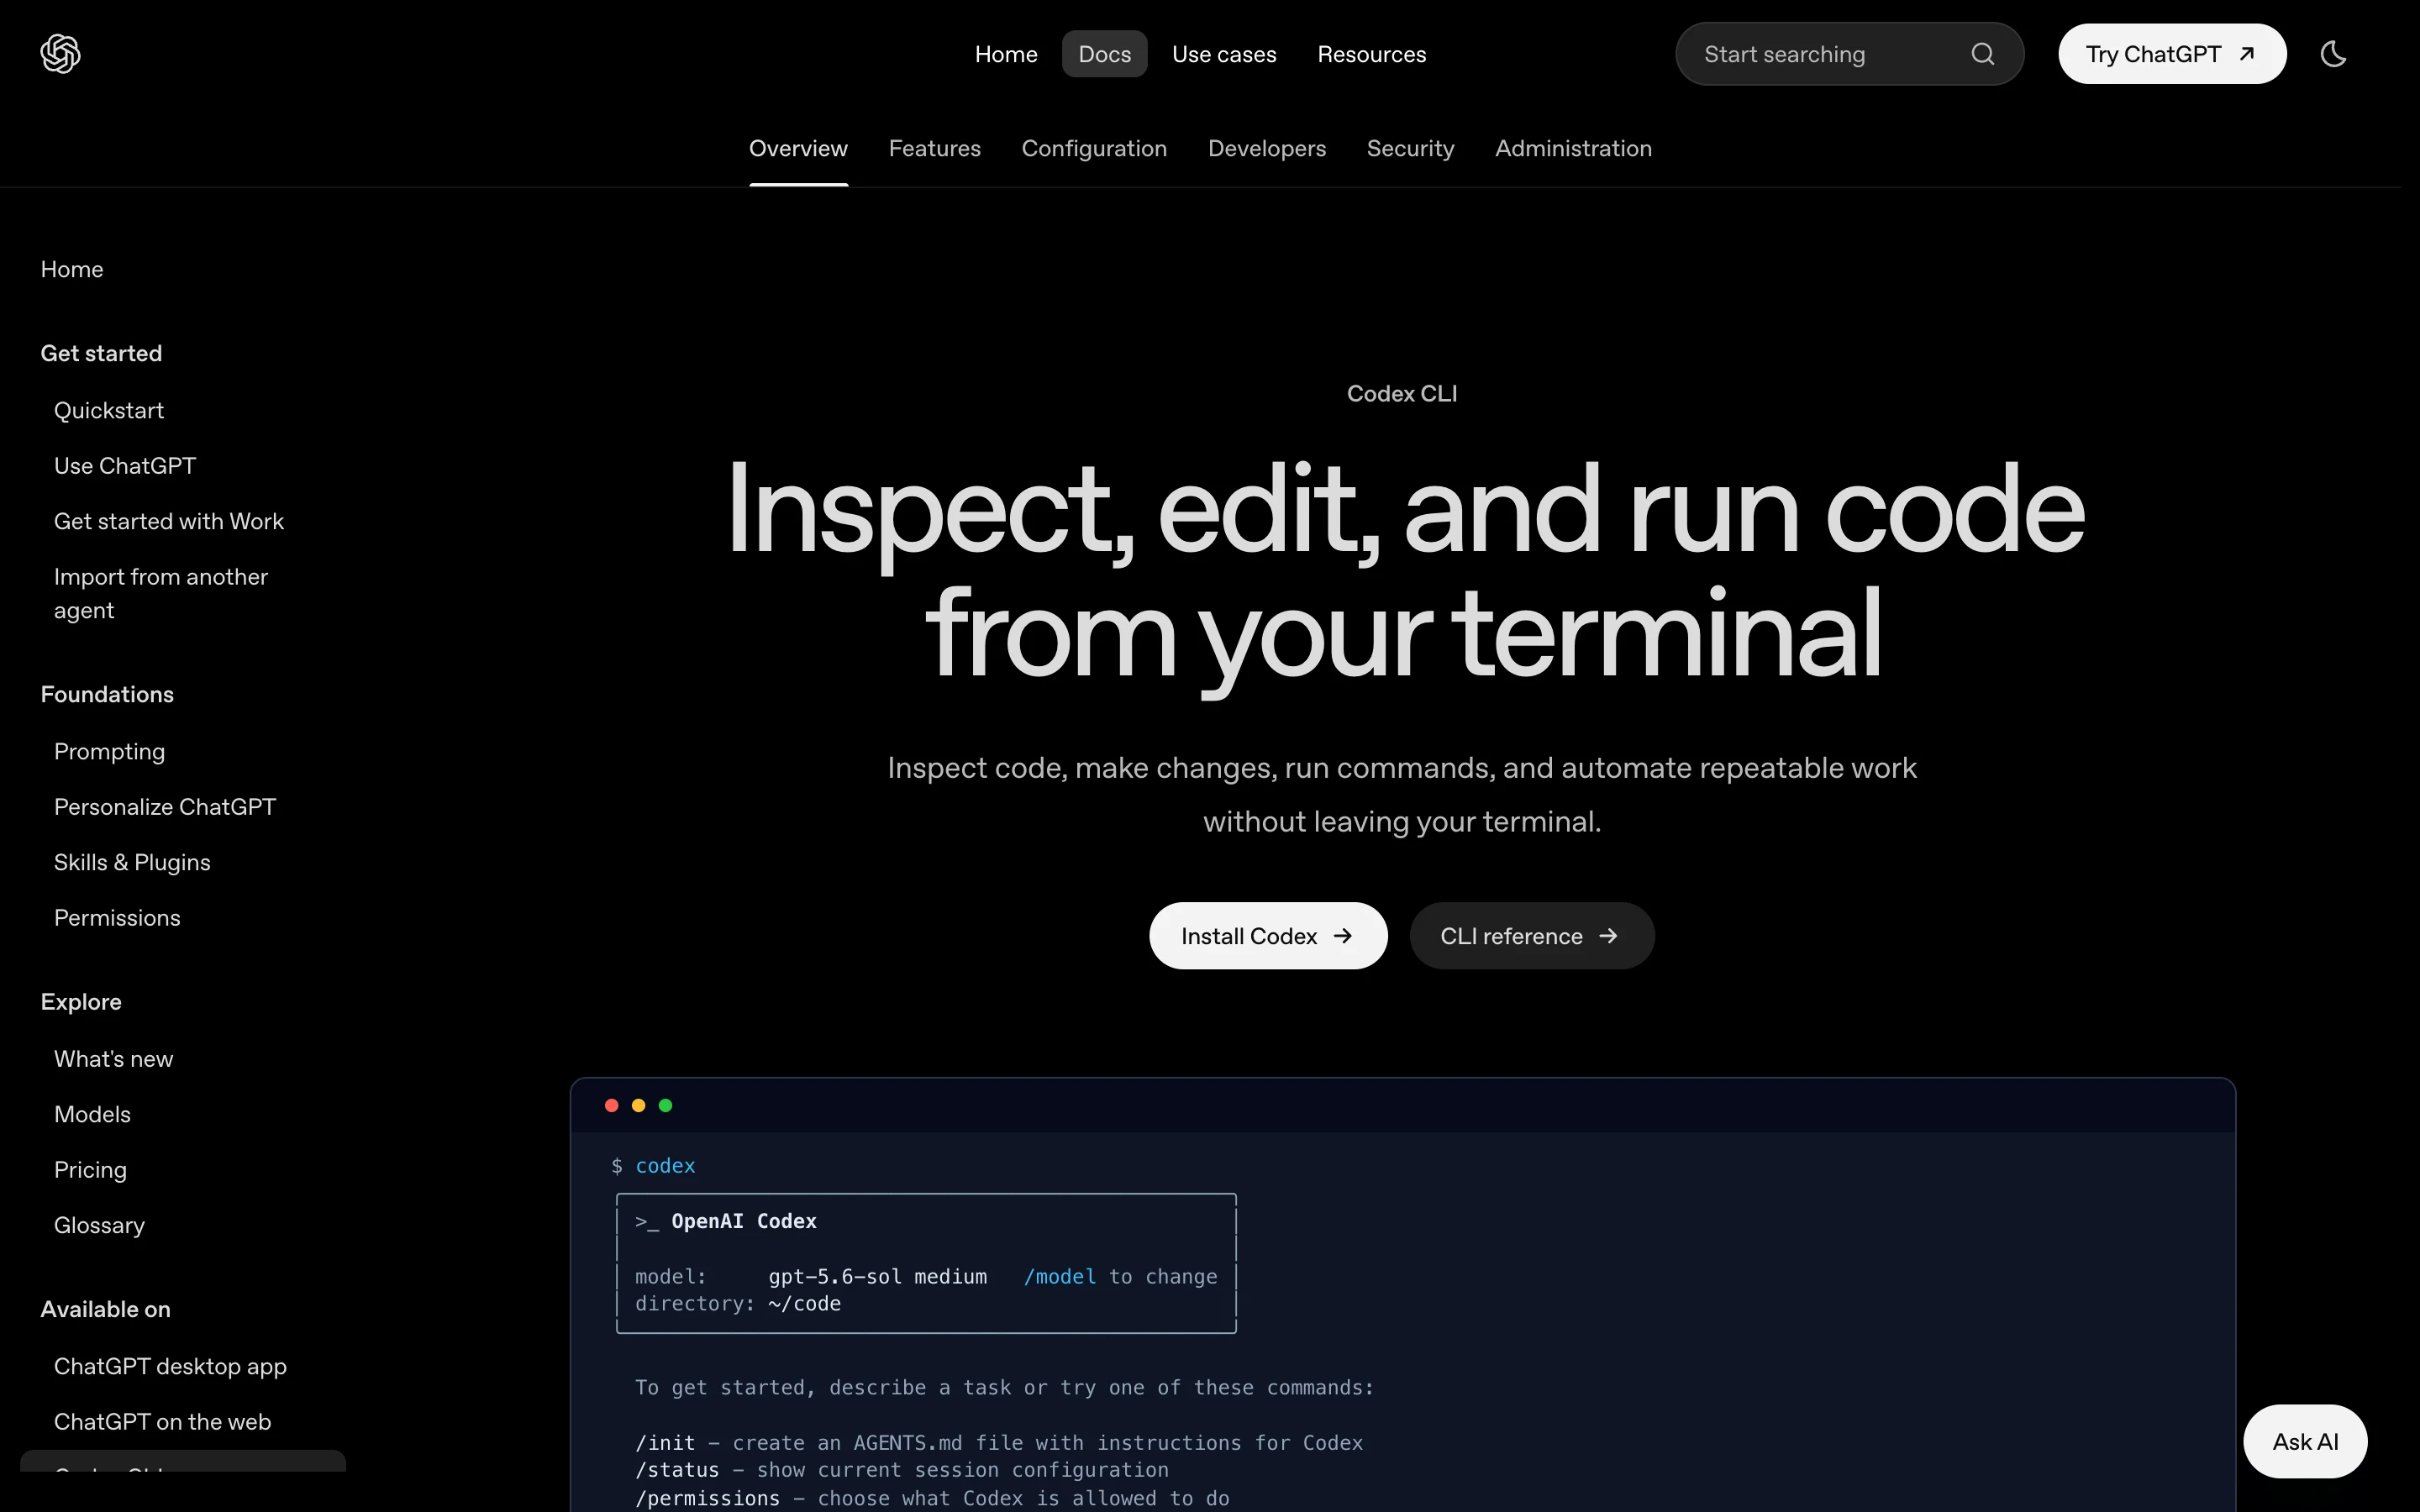Open Glossary in the sidebar
The height and width of the screenshot is (1512, 2420).
point(99,1225)
